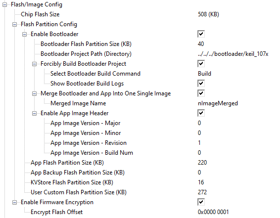
Task: Edit the Bootloader Flash Partition Size value 40
Action: coord(201,44)
